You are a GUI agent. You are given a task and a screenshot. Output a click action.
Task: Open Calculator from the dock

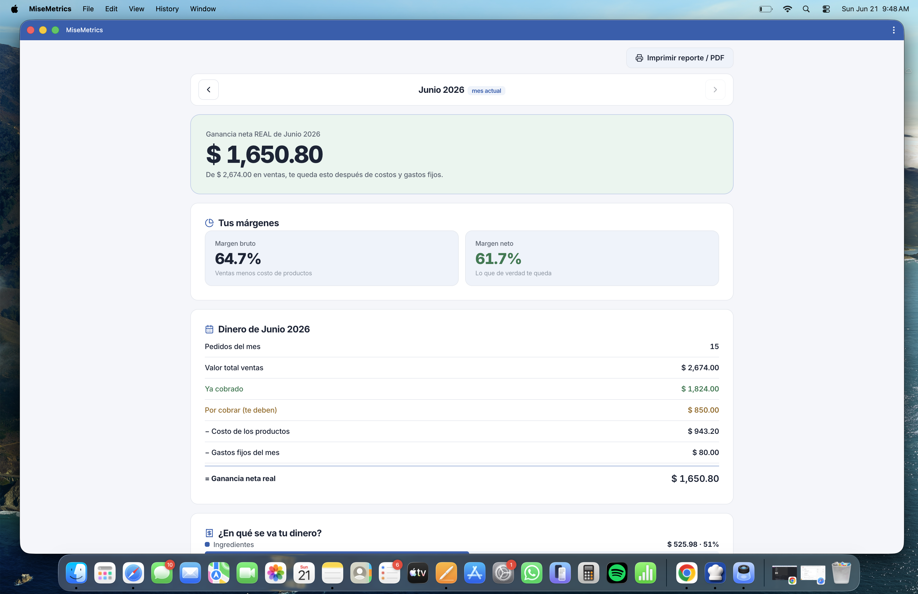pos(589,573)
